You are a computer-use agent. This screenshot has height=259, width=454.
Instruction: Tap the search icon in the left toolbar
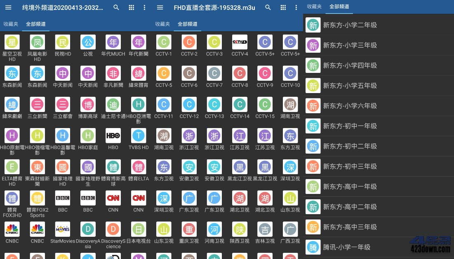[x=116, y=7]
